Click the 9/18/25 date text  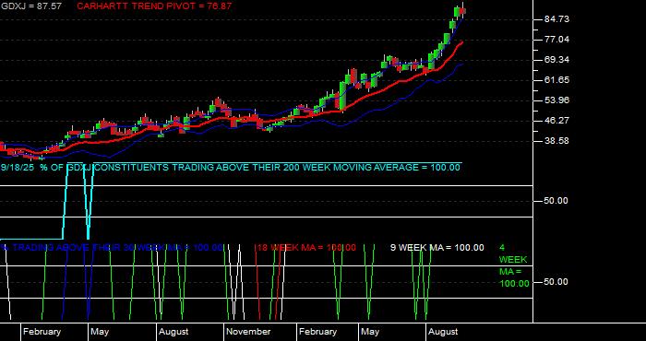pyautogui.click(x=18, y=168)
